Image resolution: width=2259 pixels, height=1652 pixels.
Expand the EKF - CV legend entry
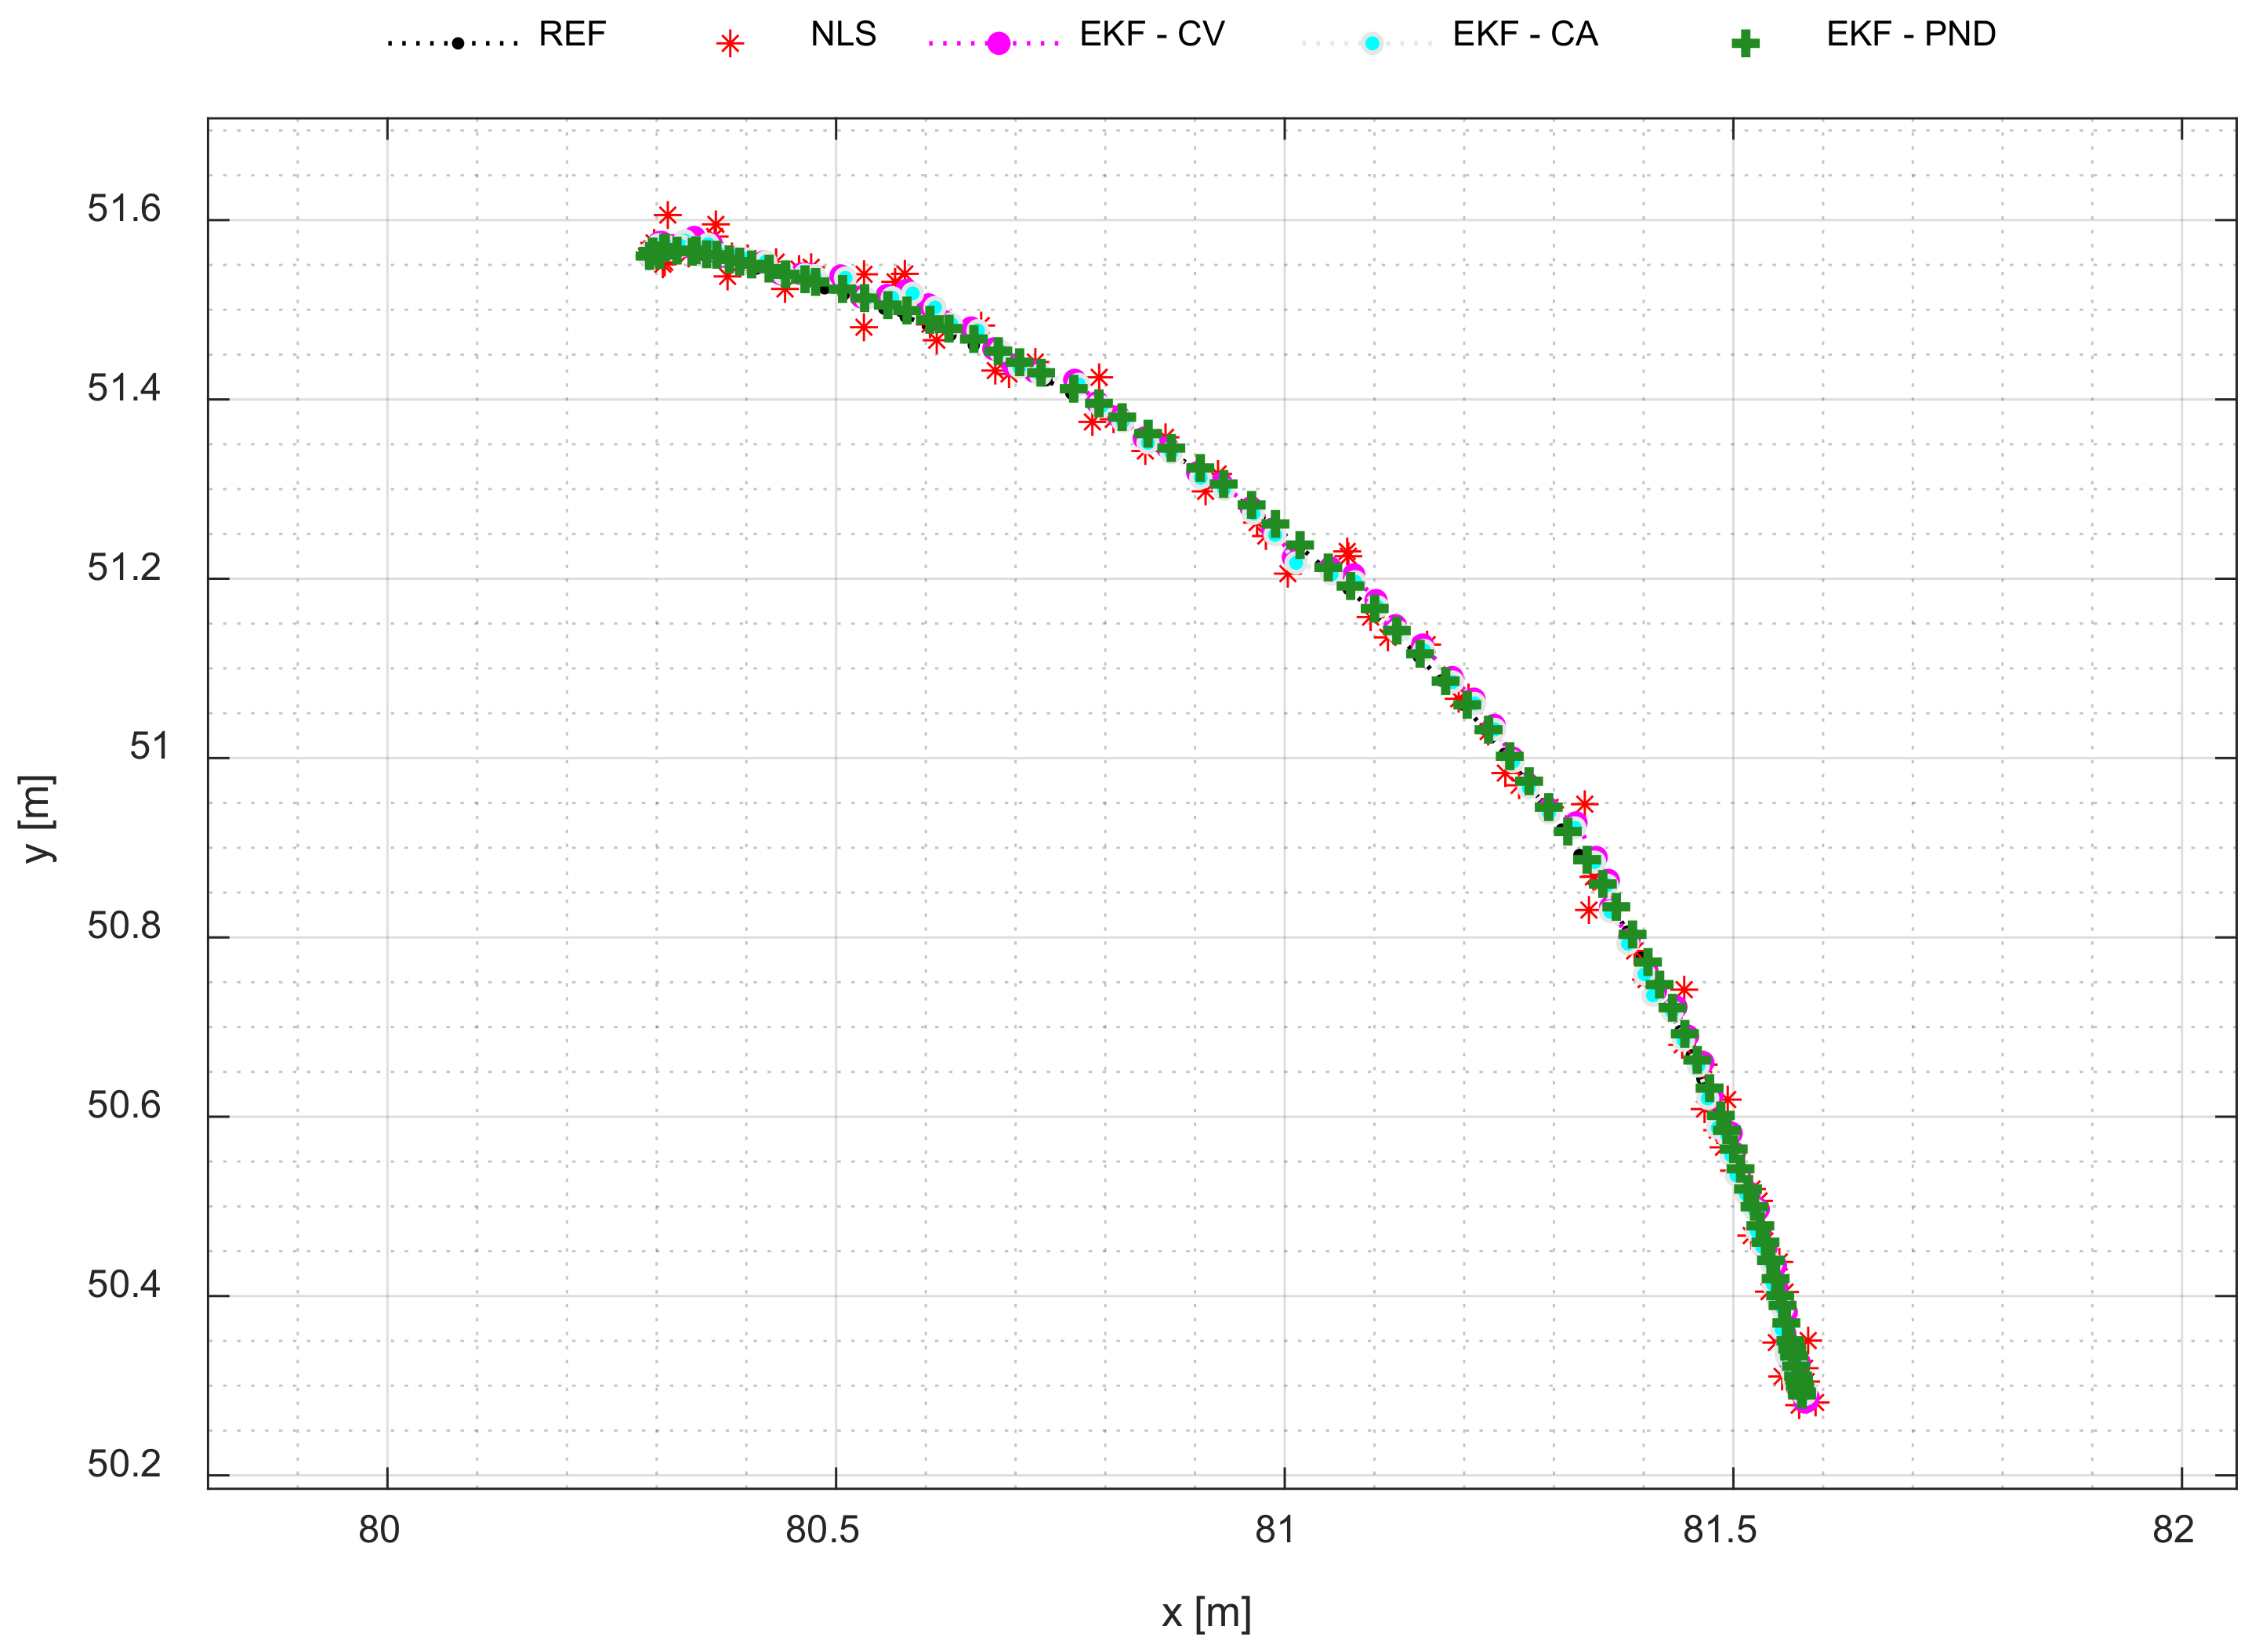(1150, 37)
